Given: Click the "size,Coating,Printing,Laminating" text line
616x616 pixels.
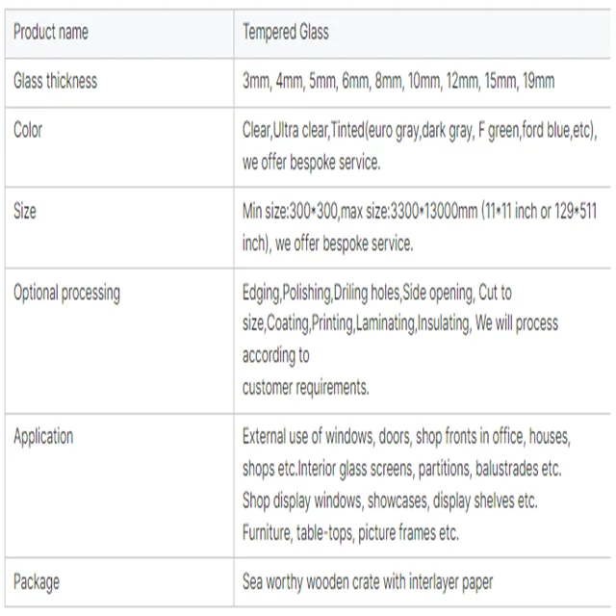Looking at the screenshot, I should [x=399, y=323].
